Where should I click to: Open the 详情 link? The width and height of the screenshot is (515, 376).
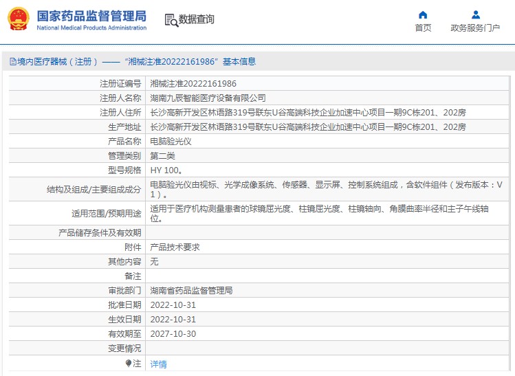click(158, 364)
